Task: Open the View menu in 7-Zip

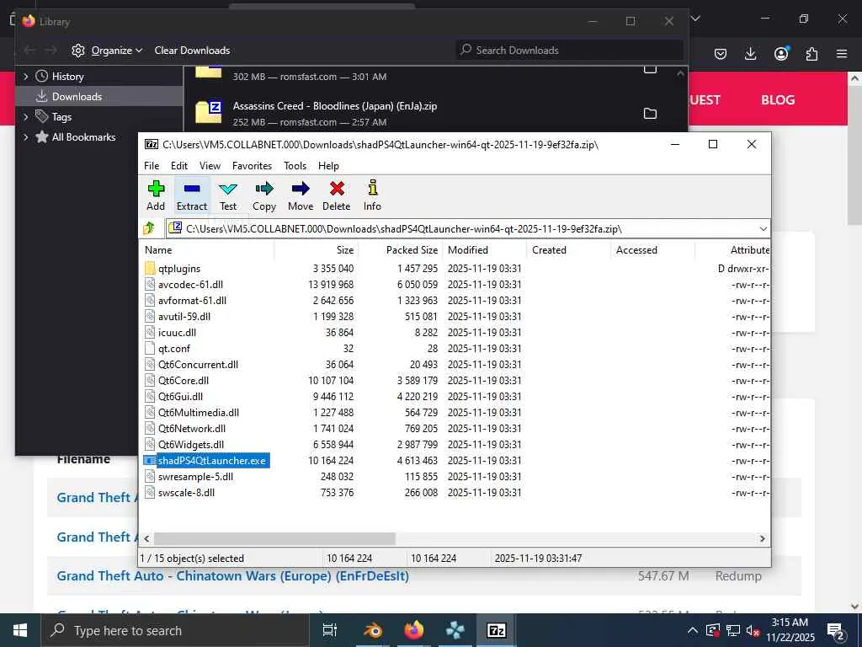Action: coord(210,166)
